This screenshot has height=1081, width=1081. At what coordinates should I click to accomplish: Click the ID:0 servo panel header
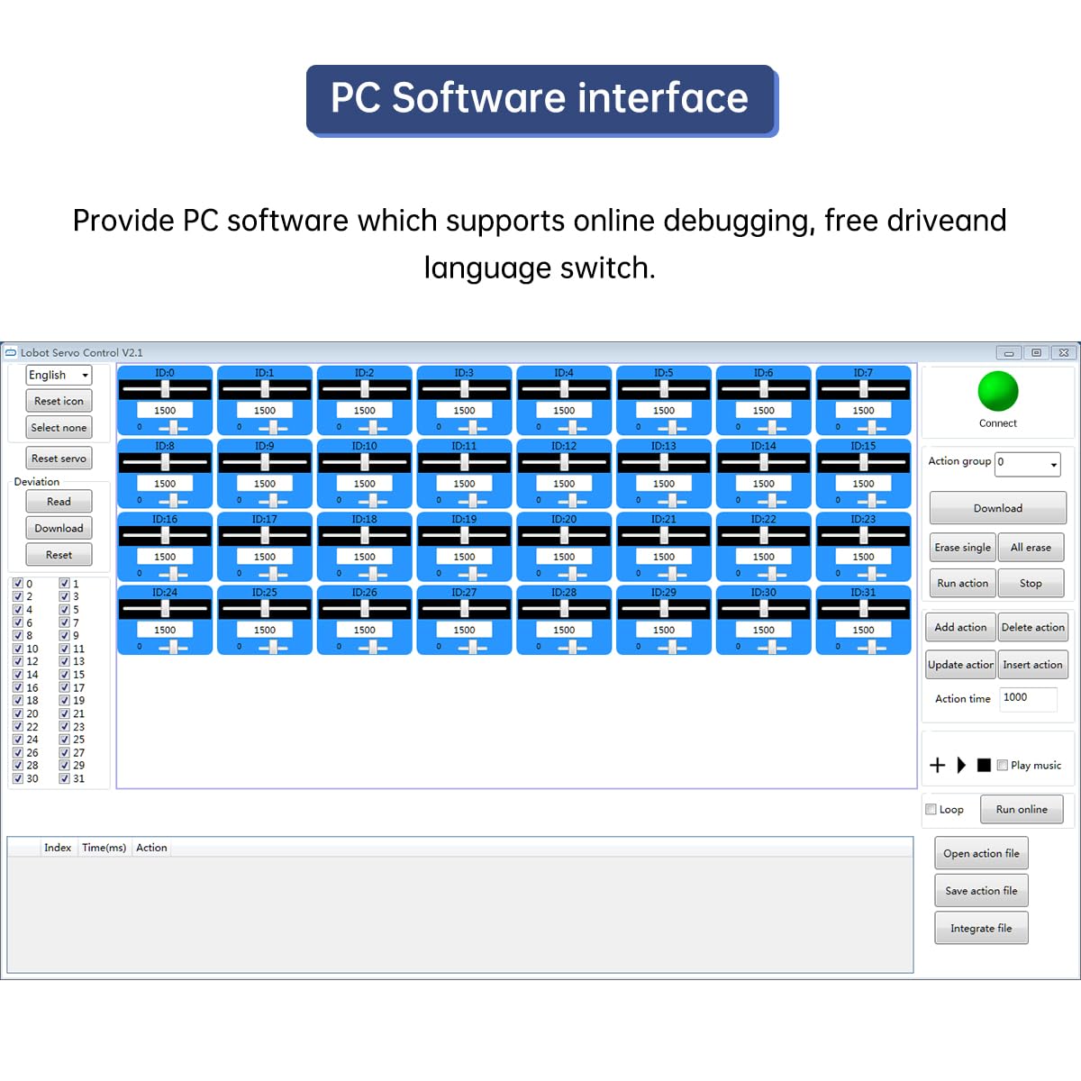(x=165, y=372)
